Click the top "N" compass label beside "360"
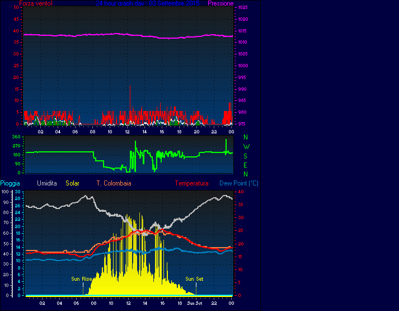 click(x=245, y=137)
